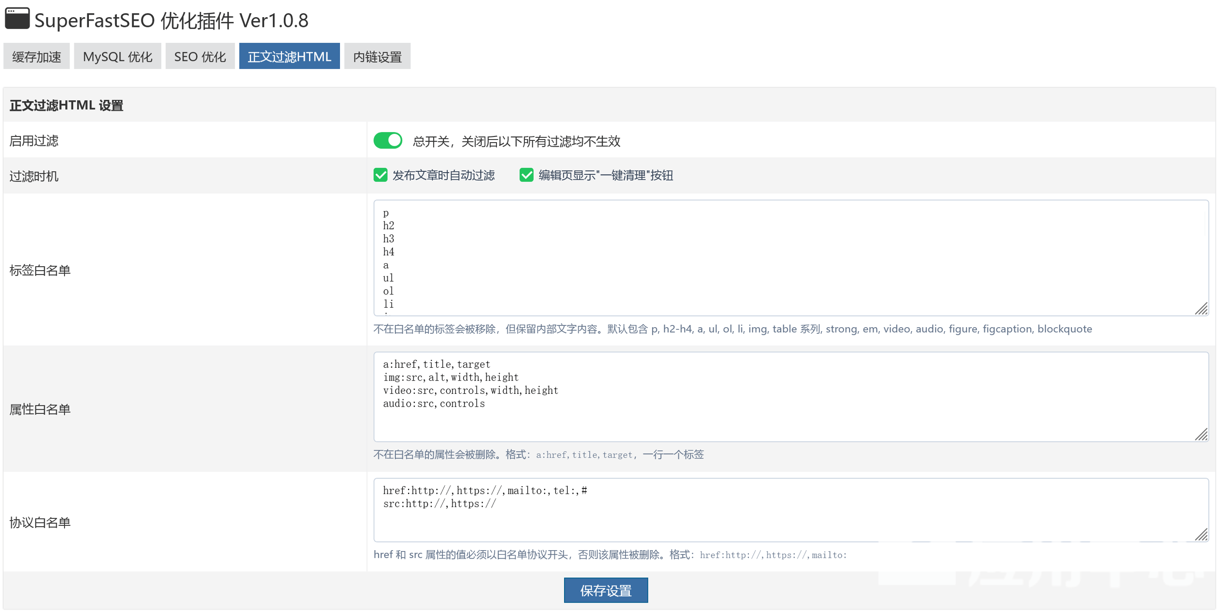Click the 属性白名单 row label
1217x612 pixels.
pyautogui.click(x=40, y=409)
